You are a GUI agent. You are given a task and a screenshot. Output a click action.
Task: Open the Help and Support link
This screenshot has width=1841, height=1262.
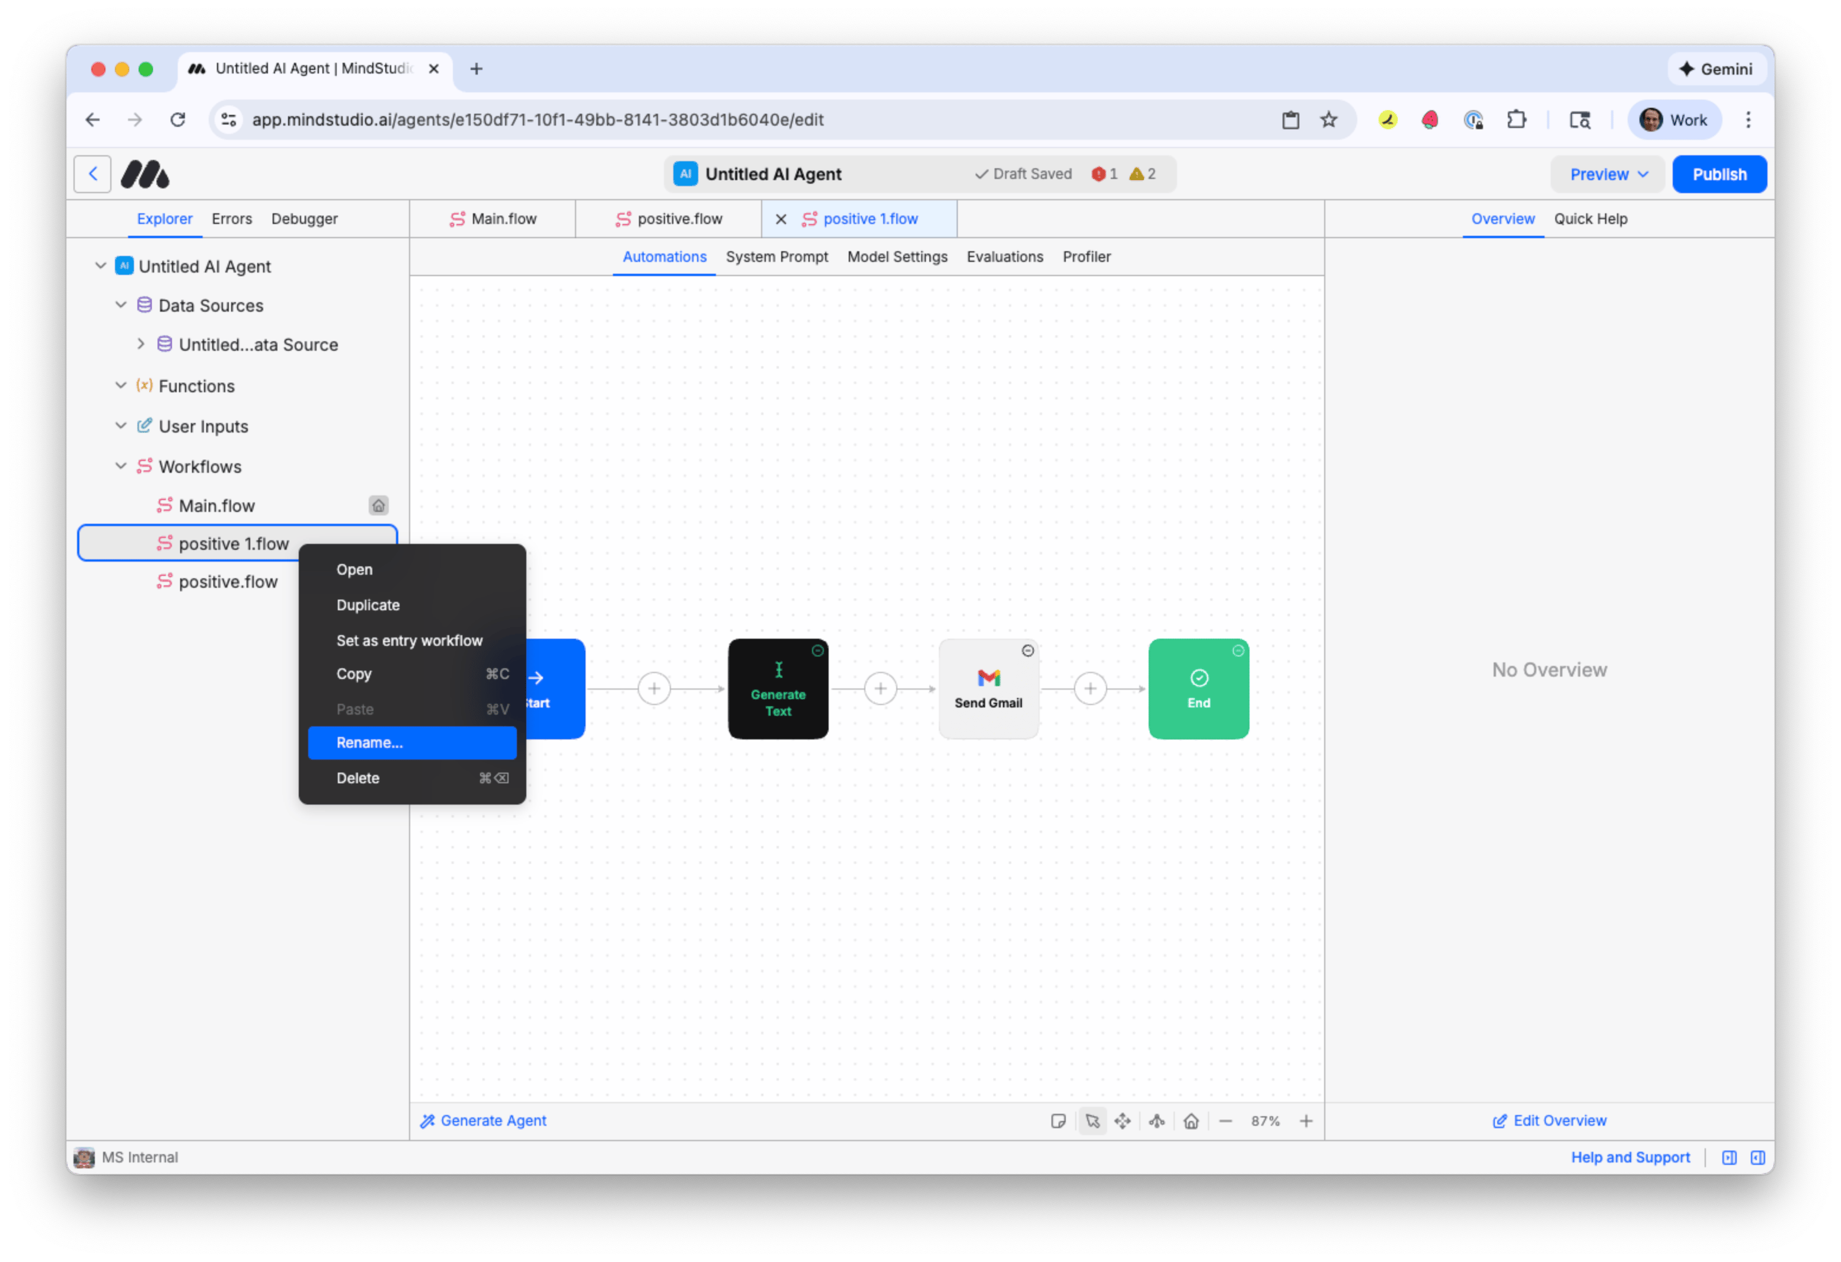click(1629, 1157)
